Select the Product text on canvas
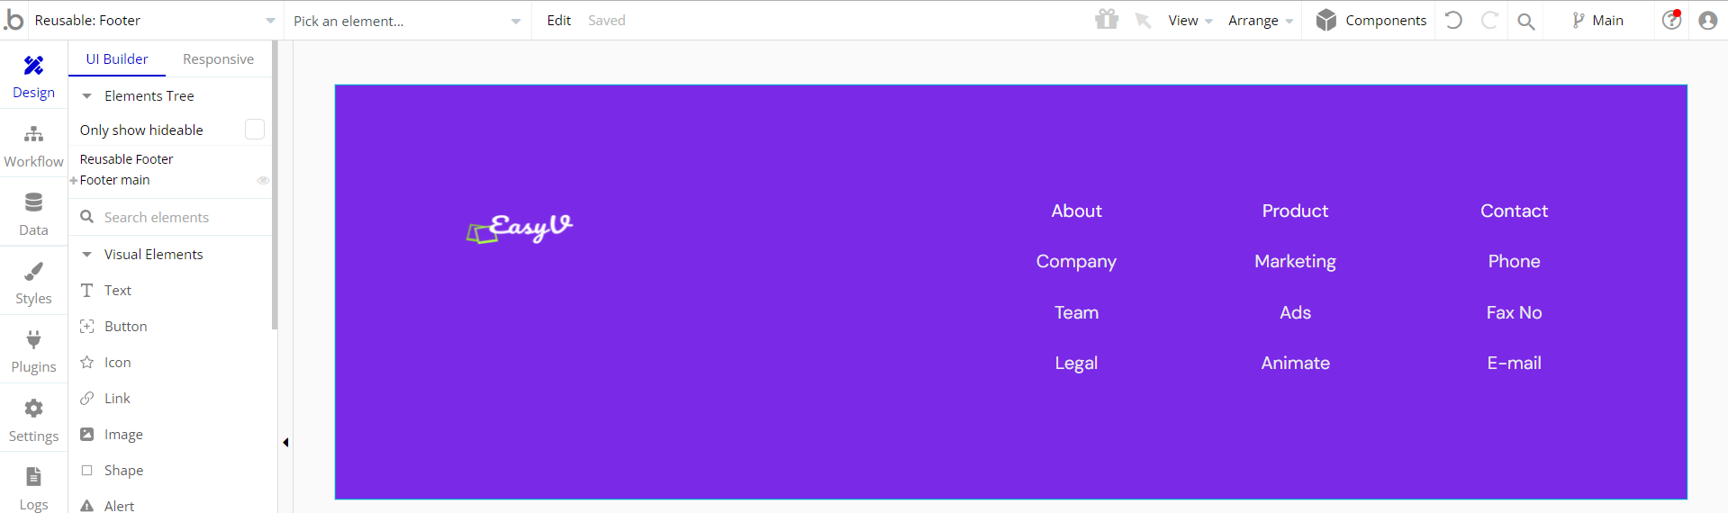Viewport: 1728px width, 513px height. 1295,211
